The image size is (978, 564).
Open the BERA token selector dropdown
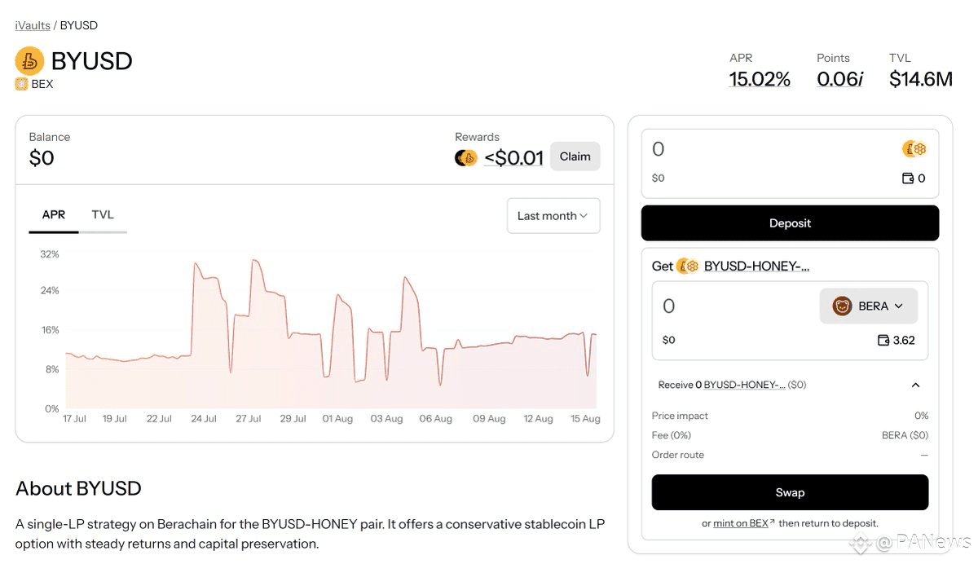(869, 306)
